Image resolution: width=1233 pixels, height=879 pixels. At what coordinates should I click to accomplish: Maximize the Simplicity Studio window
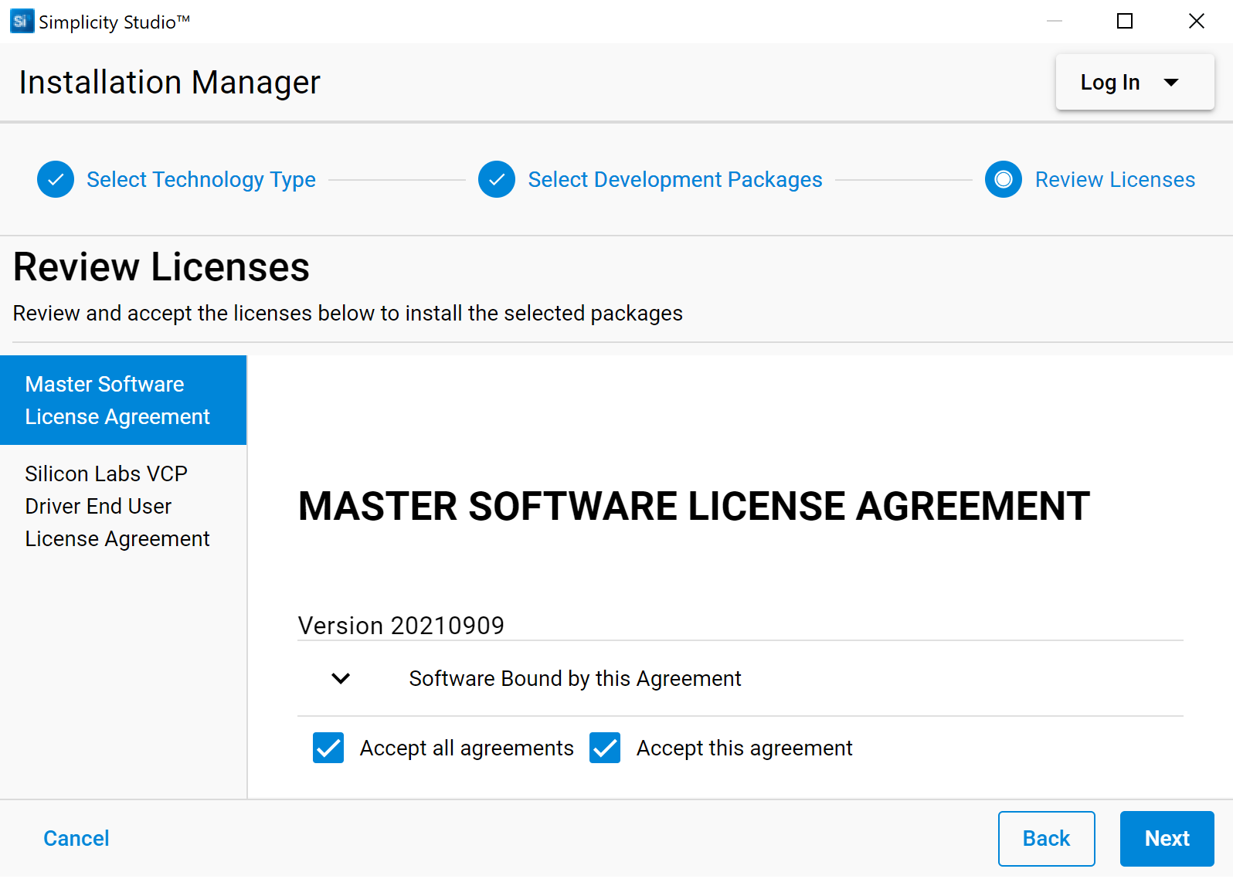coord(1125,22)
